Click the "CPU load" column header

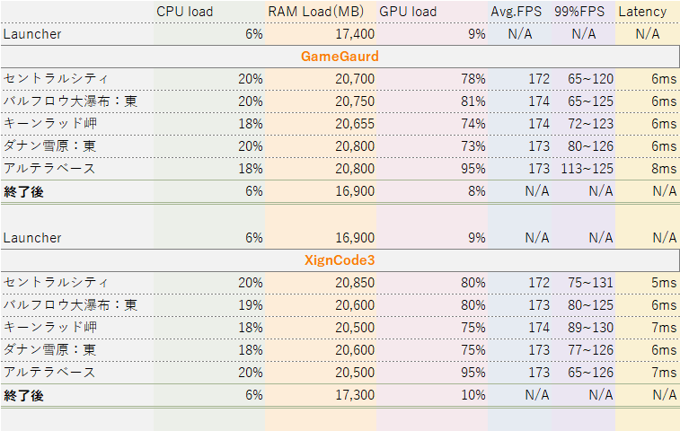click(x=184, y=12)
